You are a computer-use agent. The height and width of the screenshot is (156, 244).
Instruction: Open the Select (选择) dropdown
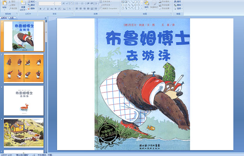point(178,8)
